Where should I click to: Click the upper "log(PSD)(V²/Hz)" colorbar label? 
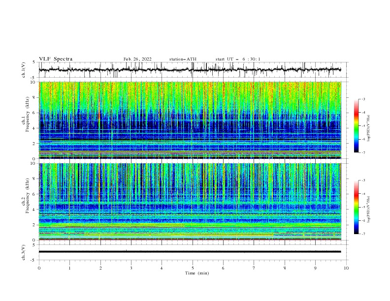click(369, 128)
